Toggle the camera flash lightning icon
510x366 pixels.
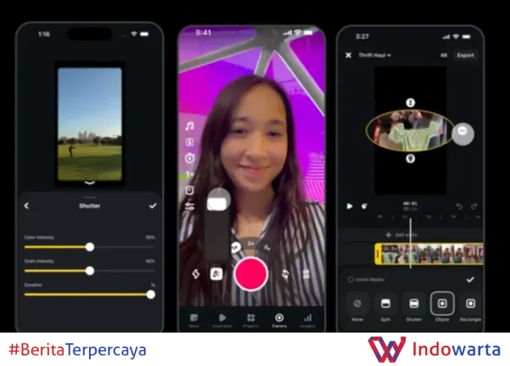tap(196, 274)
